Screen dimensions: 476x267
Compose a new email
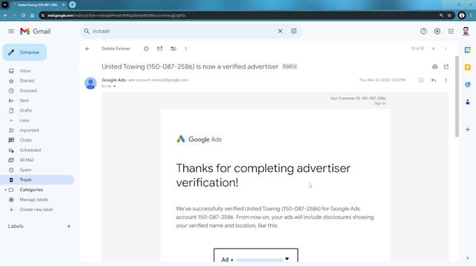pyautogui.click(x=24, y=52)
